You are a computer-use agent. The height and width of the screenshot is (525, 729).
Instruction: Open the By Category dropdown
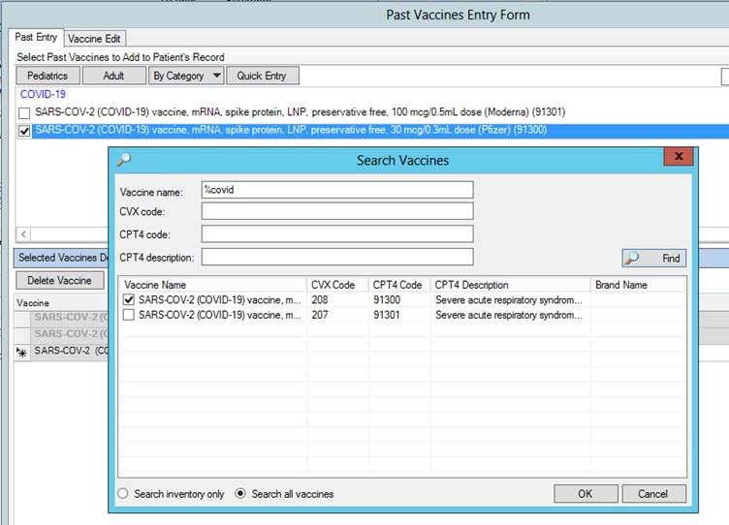[x=186, y=76]
